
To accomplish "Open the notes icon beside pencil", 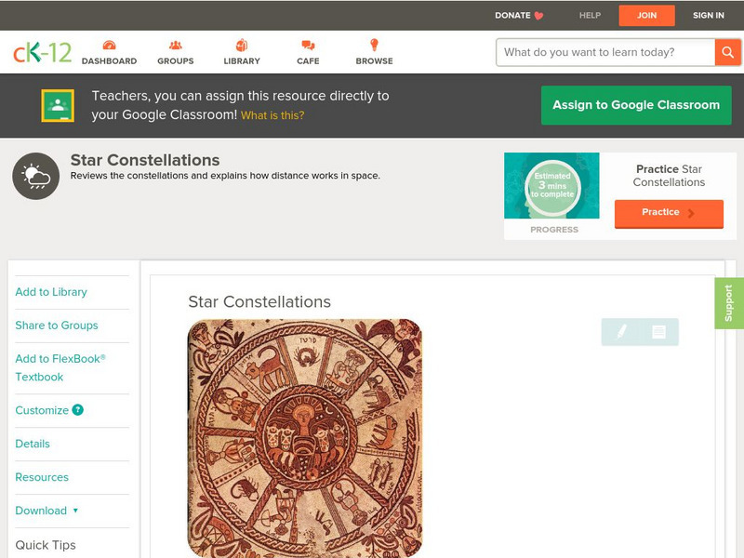I will pyautogui.click(x=658, y=331).
